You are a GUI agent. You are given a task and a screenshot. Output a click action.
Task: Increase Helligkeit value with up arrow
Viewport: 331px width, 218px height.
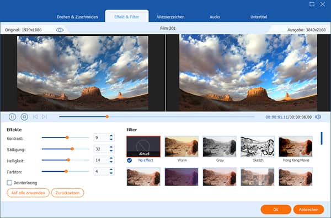pos(111,158)
